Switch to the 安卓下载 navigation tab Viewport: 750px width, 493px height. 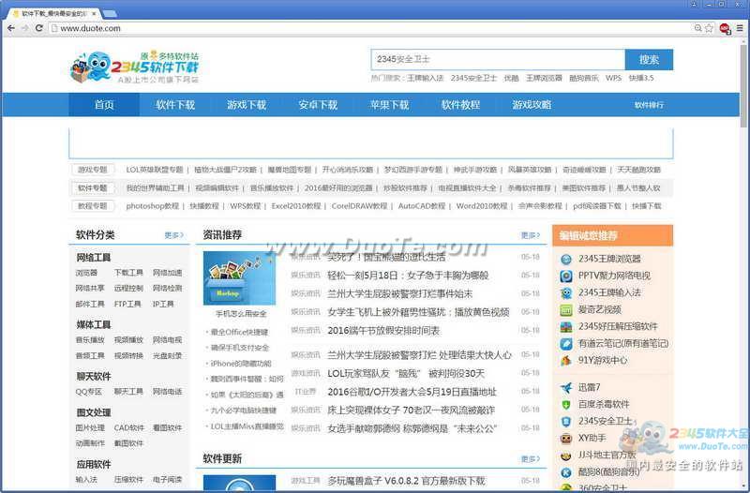pyautogui.click(x=318, y=105)
